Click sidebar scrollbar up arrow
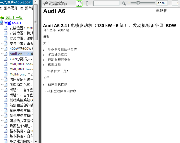The height and width of the screenshot is (143, 180). (x=36, y=2)
